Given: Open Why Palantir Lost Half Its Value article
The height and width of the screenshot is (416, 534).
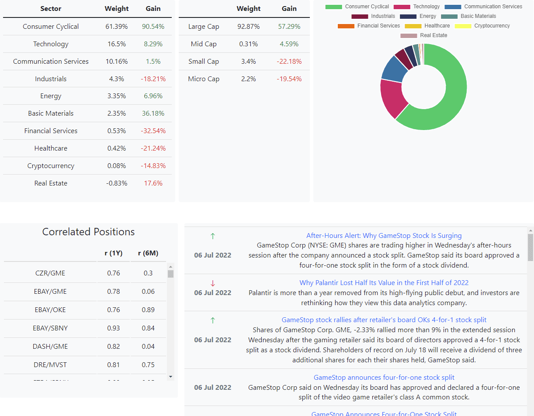Looking at the screenshot, I should [x=384, y=283].
